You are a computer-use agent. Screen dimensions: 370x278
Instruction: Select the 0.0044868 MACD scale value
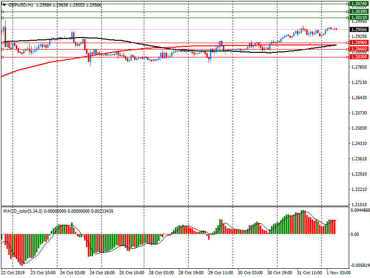[360, 209]
